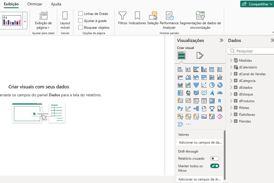This screenshot has width=274, height=183.
Task: Select the pie chart visual
Action: pos(212,85)
